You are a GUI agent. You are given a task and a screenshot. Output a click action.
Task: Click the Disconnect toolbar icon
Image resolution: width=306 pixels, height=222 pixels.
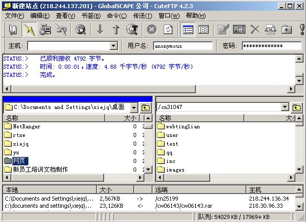pyautogui.click(x=62, y=30)
